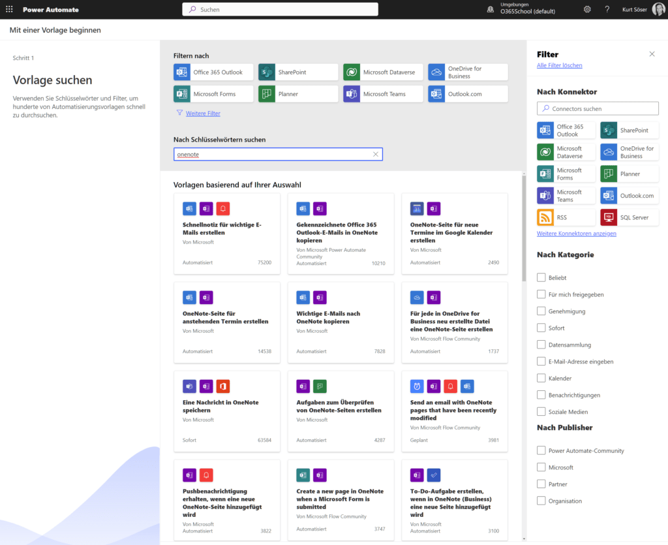The width and height of the screenshot is (668, 545).
Task: Open the Weitere Filter link
Action: [203, 114]
